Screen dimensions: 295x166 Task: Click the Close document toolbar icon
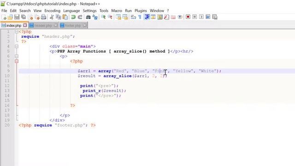[x=30, y=17]
